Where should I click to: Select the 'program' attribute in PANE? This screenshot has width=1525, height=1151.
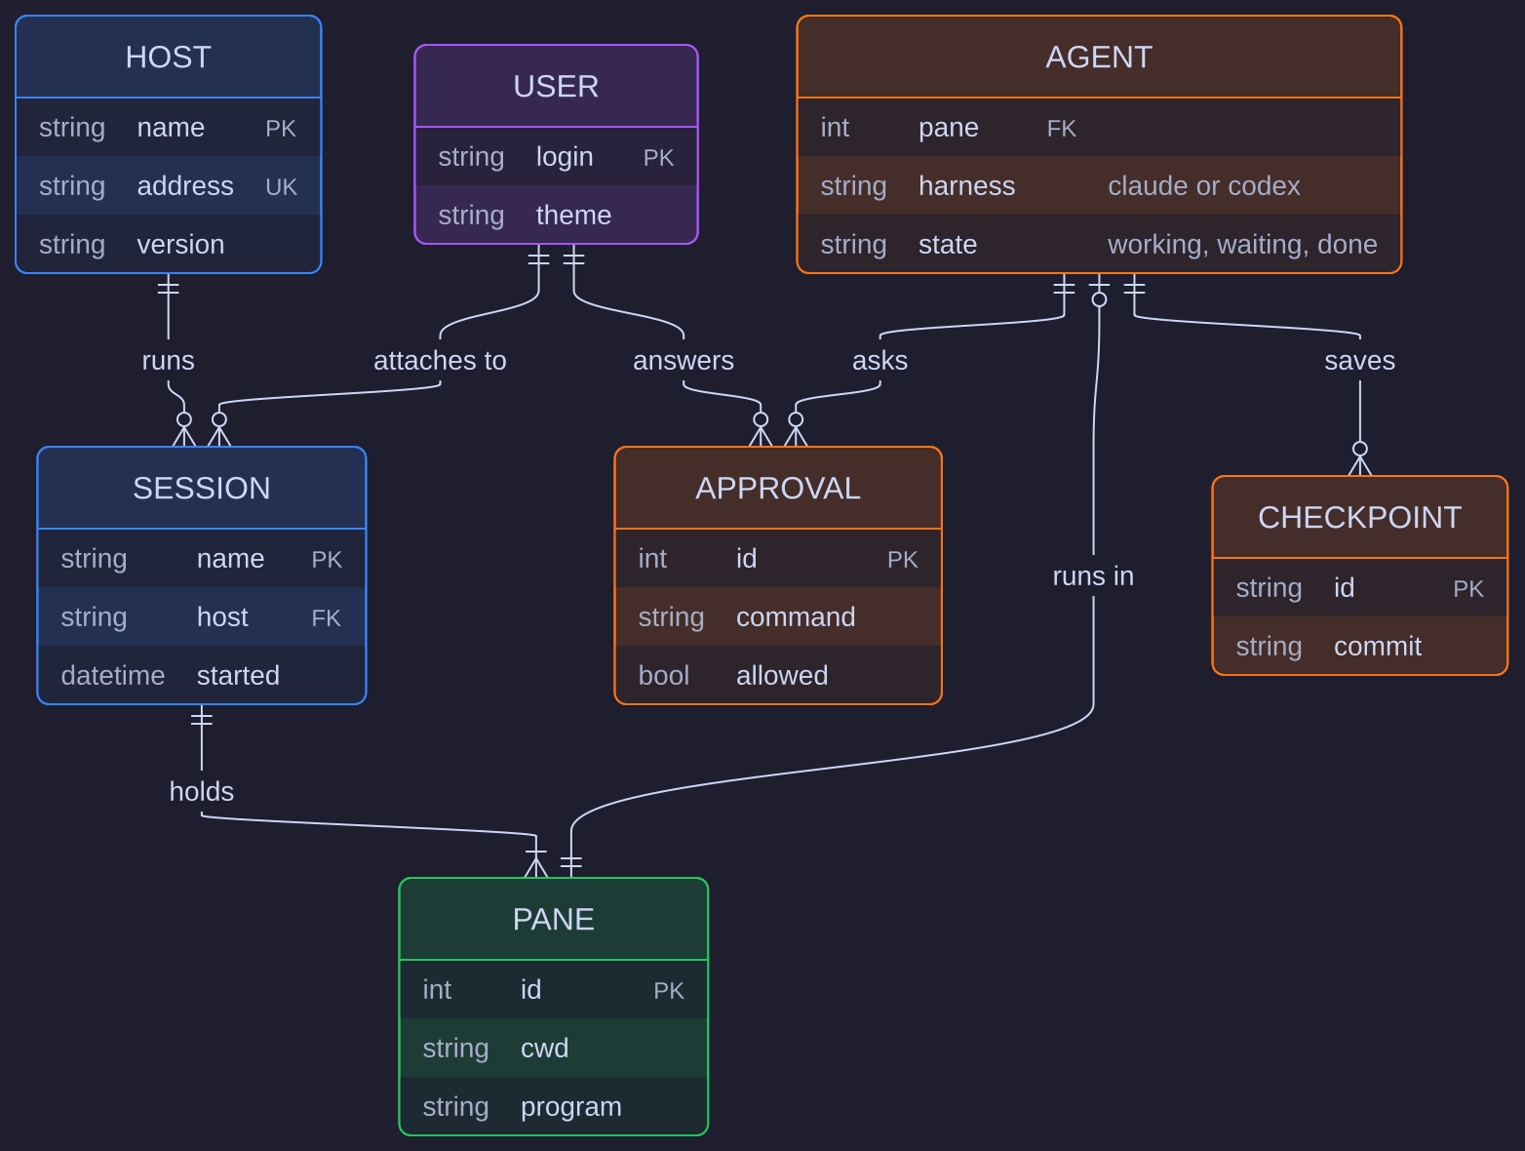(570, 1107)
